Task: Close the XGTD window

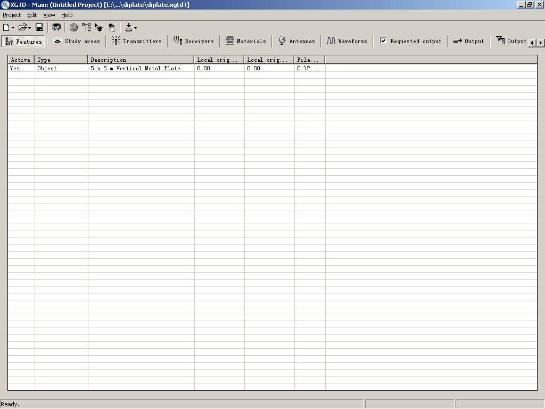Action: 539,5
